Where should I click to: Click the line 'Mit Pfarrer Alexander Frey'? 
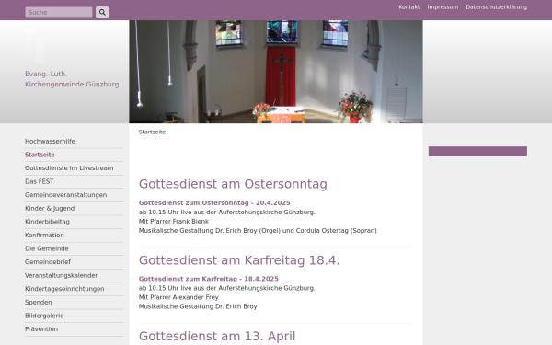178,297
